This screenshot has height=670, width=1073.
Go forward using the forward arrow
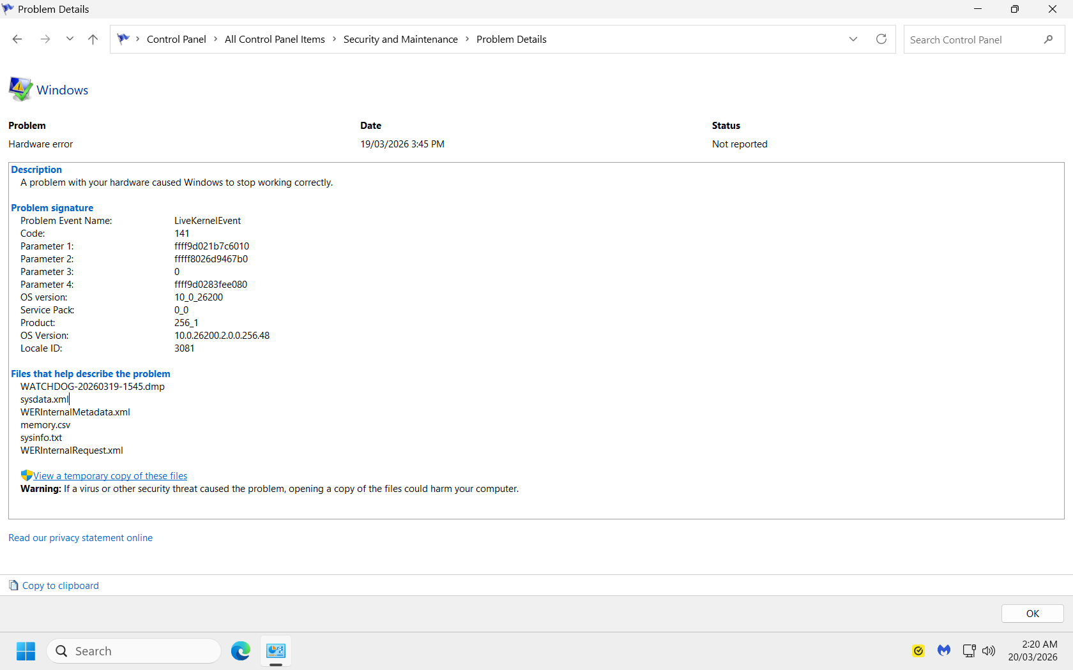pos(45,39)
